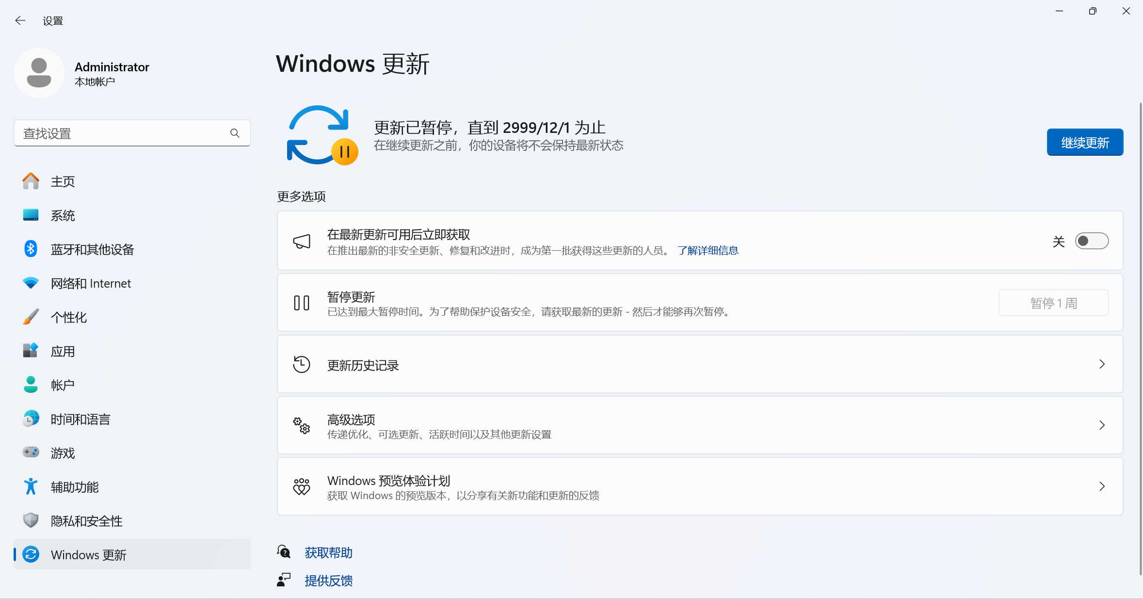The width and height of the screenshot is (1143, 599).
Task: Open the 获取帮助 link
Action: pos(328,552)
